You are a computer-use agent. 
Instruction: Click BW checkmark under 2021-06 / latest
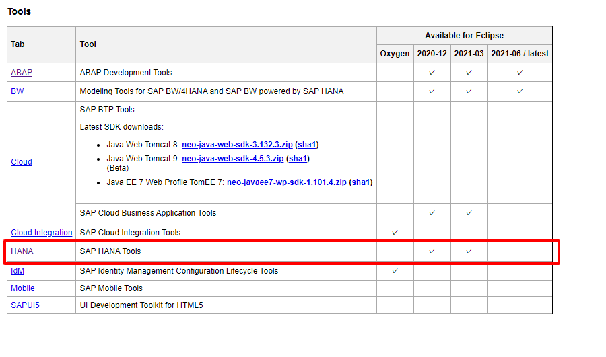(520, 91)
